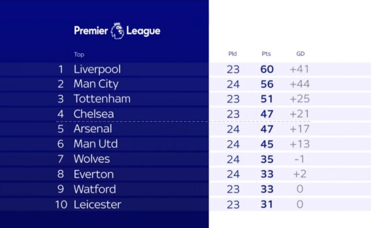
Task: Select the Liverpool team row
Action: coord(185,69)
